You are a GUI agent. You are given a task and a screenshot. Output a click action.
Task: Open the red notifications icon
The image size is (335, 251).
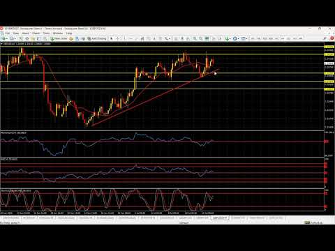point(332,38)
